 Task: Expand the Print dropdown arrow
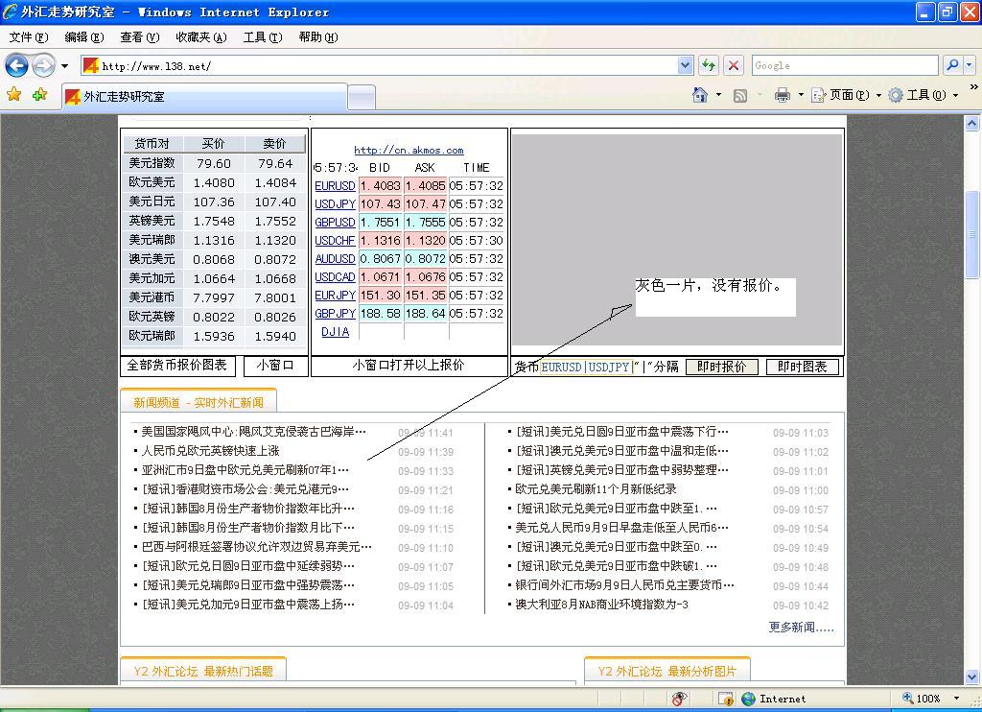tap(801, 95)
